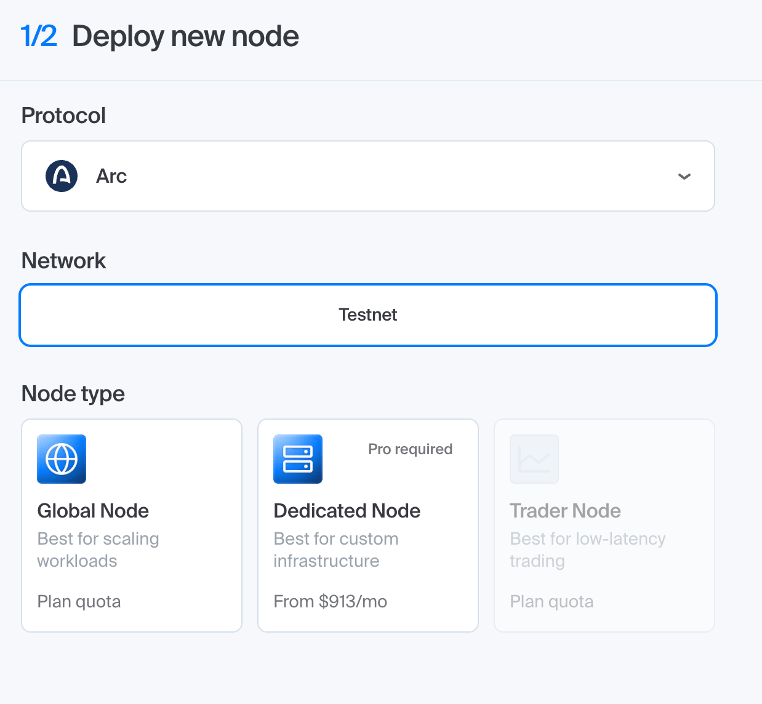Open the Arc protocol selector
This screenshot has height=704, width=762.
pos(368,176)
